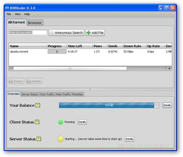183x157 pixels.
Task: Click the Anonymous Search button
Action: point(67,33)
